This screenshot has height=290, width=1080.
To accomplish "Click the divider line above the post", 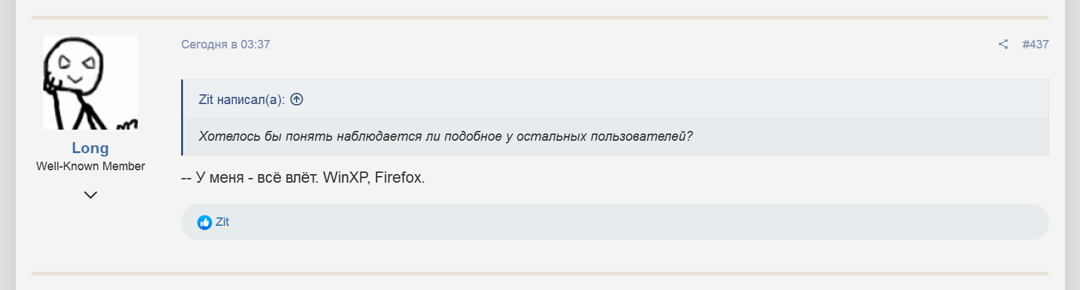I will (539, 18).
